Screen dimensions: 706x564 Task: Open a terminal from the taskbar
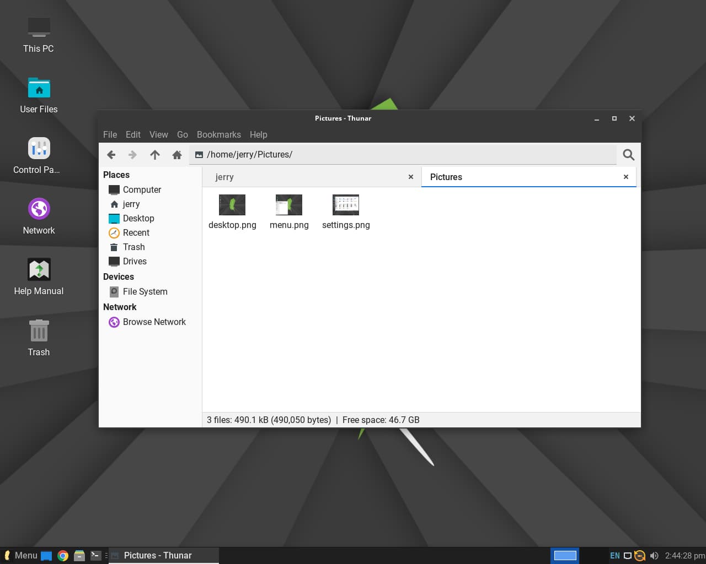click(95, 555)
